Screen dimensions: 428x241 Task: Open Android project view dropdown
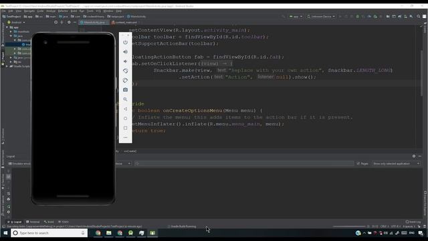tap(16, 22)
